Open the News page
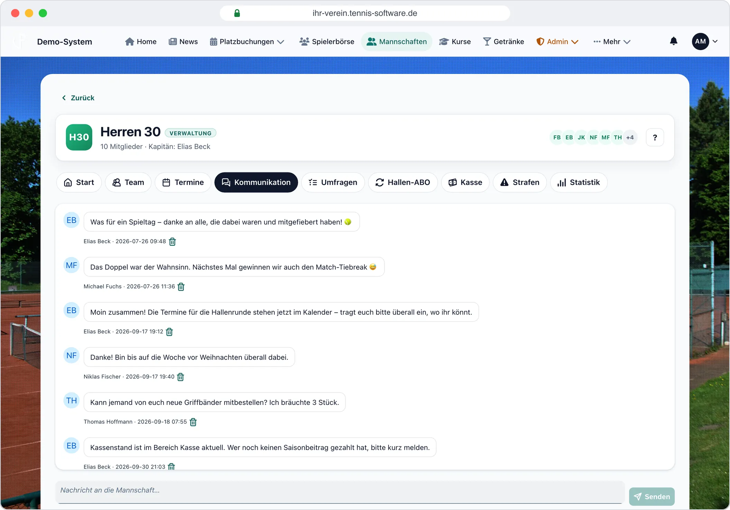This screenshot has width=730, height=510. [183, 41]
